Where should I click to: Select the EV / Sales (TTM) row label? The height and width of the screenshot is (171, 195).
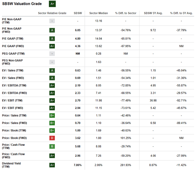coord(13,71)
